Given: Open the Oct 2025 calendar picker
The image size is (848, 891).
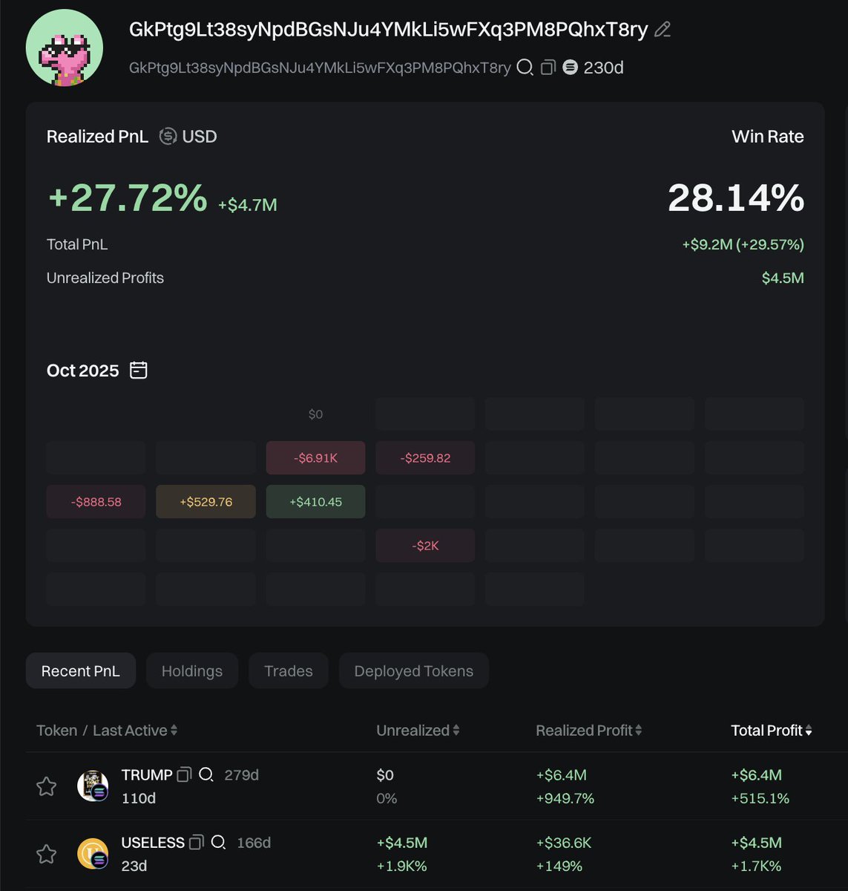Looking at the screenshot, I should click(x=139, y=370).
